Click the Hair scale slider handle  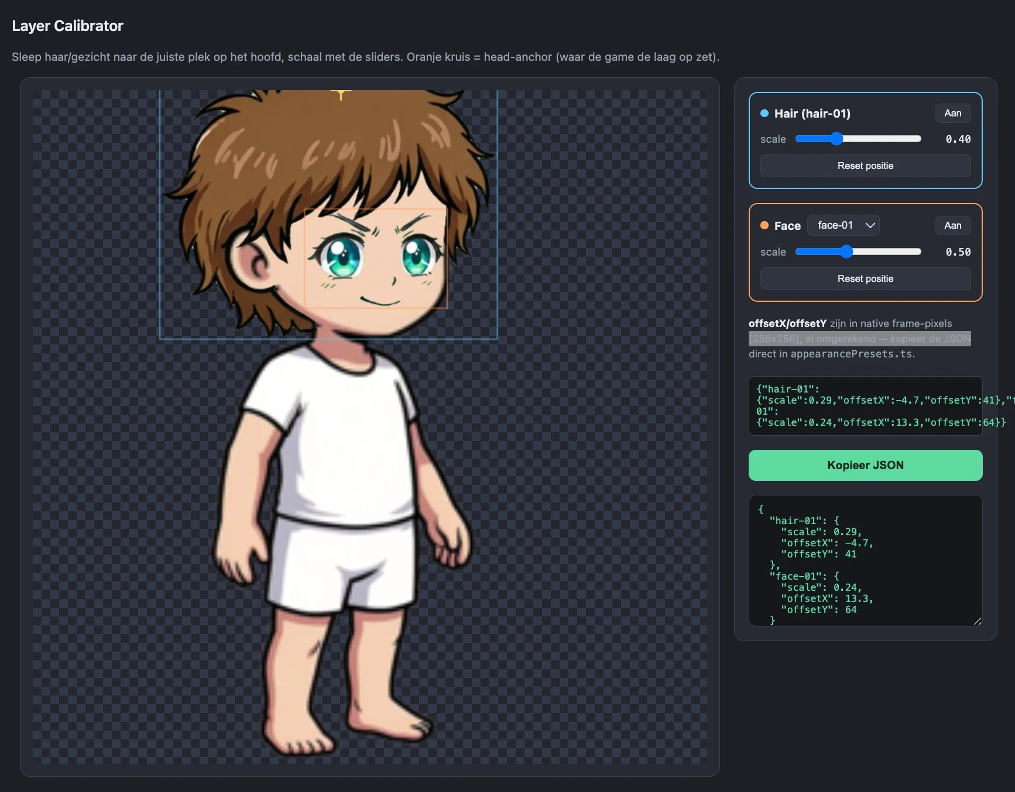(x=836, y=139)
